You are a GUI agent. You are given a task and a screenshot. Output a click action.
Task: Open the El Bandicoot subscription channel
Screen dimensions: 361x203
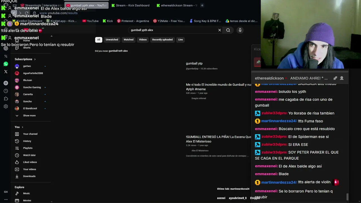tap(30, 109)
